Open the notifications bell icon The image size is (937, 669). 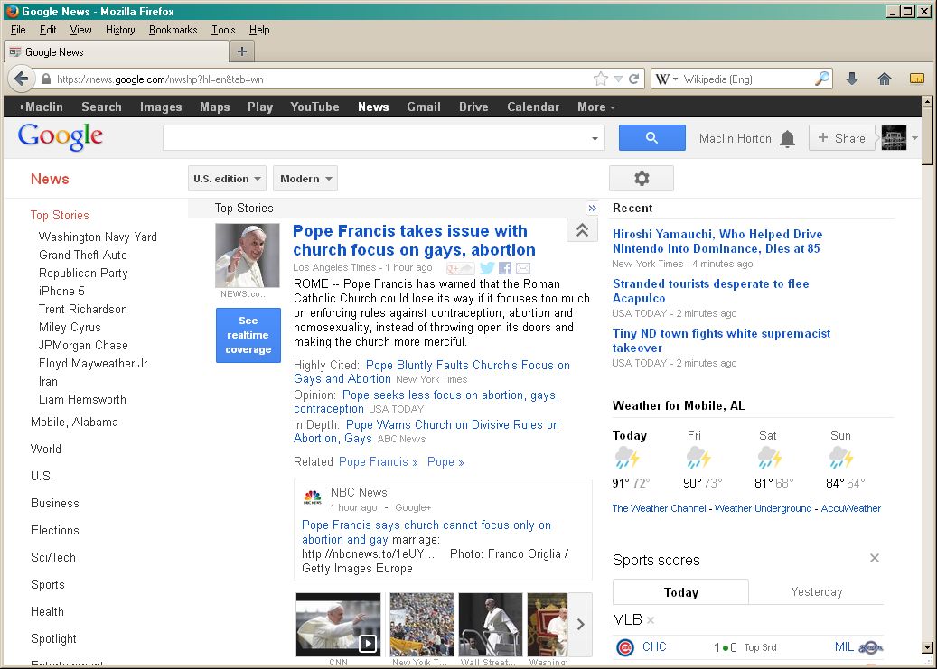787,139
